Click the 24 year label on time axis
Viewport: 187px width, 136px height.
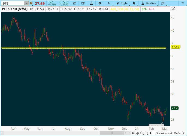[x=137, y=129]
